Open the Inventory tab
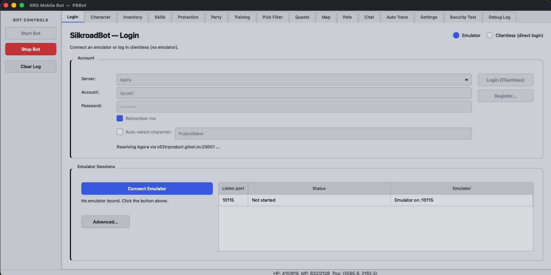This screenshot has width=551, height=275. pos(133,17)
